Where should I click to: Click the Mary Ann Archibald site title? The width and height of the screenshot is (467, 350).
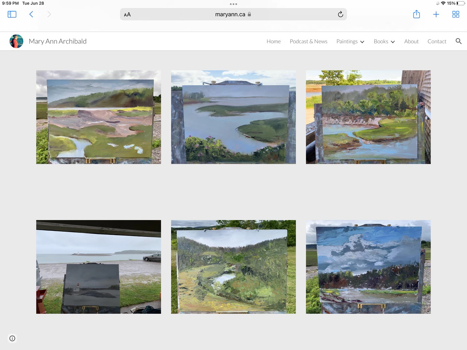[x=58, y=41]
